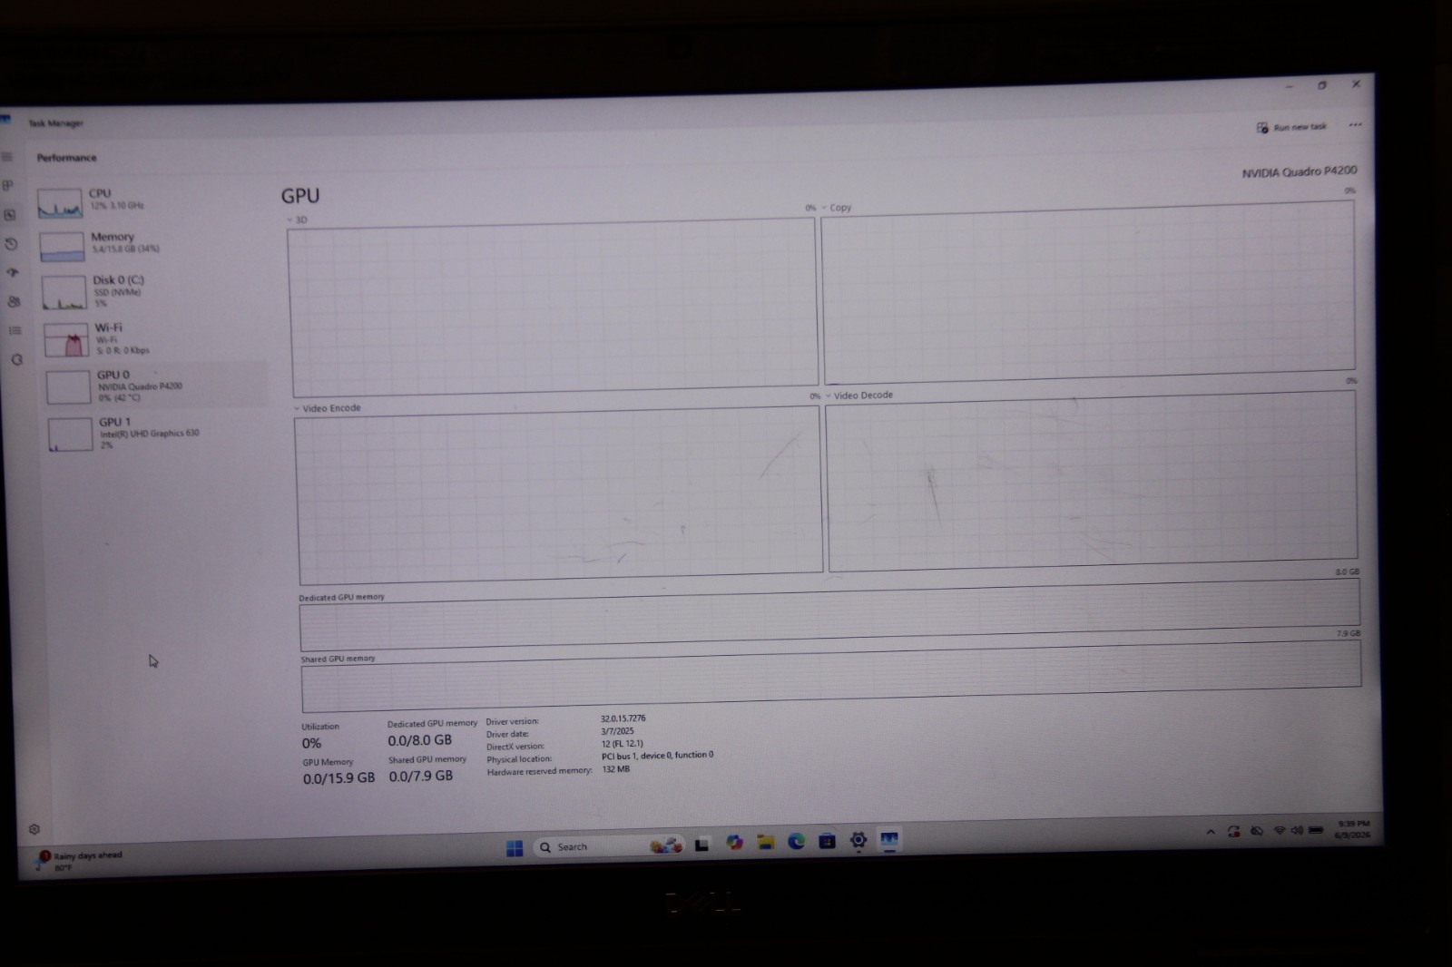Select GPU 0 NVIDIA Quadro P4200 entry
This screenshot has height=967, width=1452.
pos(156,386)
